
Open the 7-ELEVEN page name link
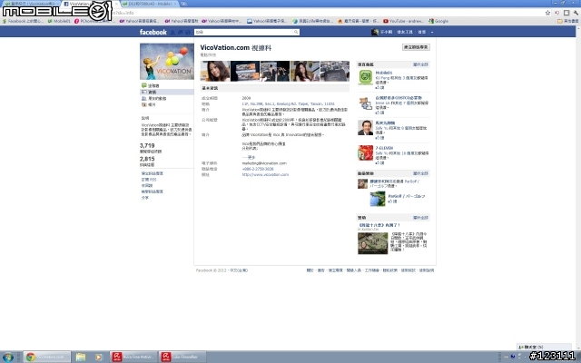tap(384, 148)
